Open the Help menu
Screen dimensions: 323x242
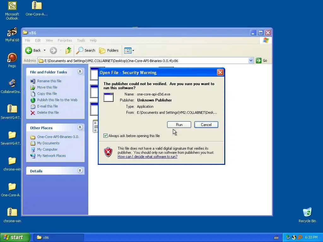[93, 40]
